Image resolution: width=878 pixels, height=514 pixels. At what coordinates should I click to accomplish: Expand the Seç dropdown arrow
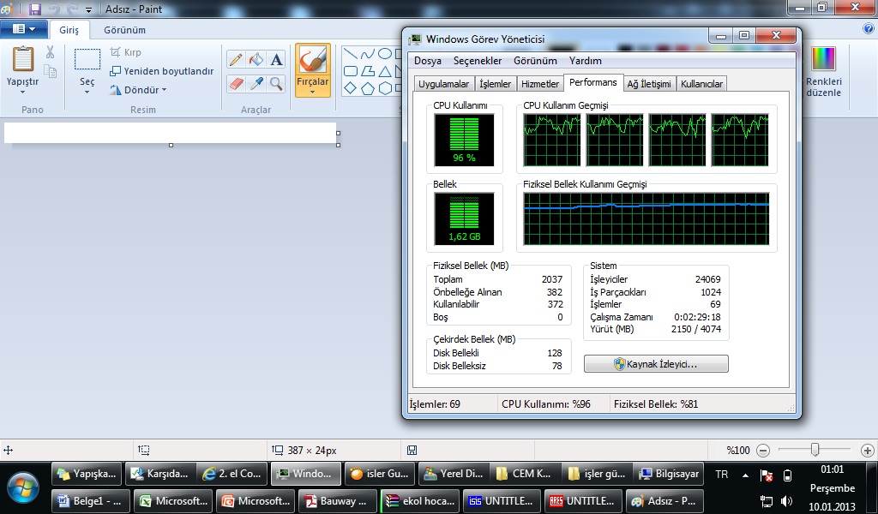87,93
